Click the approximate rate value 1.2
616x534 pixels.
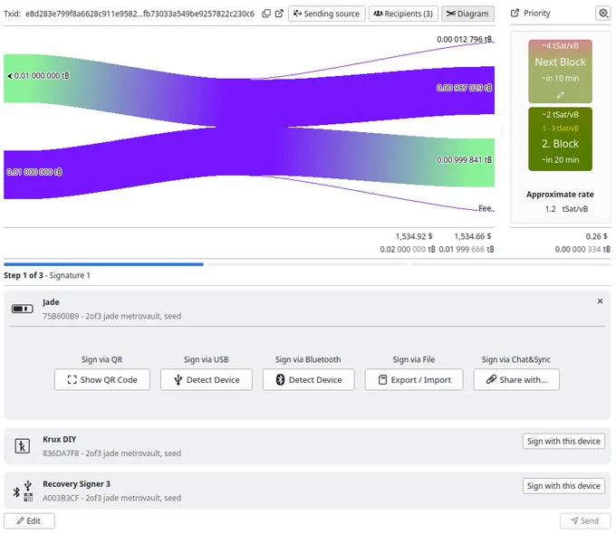pos(551,209)
